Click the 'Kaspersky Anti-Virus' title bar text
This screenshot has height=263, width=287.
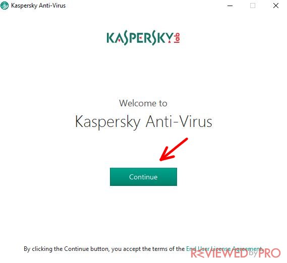tap(38, 6)
